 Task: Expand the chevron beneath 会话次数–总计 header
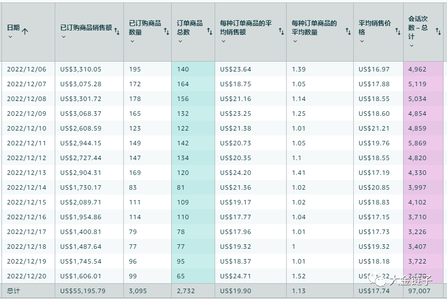(x=411, y=46)
